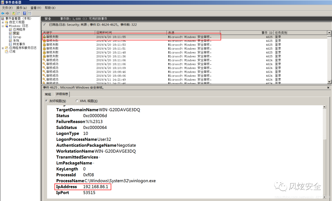
Task: Click the Status value 0xc000006d
Action: [95, 115]
